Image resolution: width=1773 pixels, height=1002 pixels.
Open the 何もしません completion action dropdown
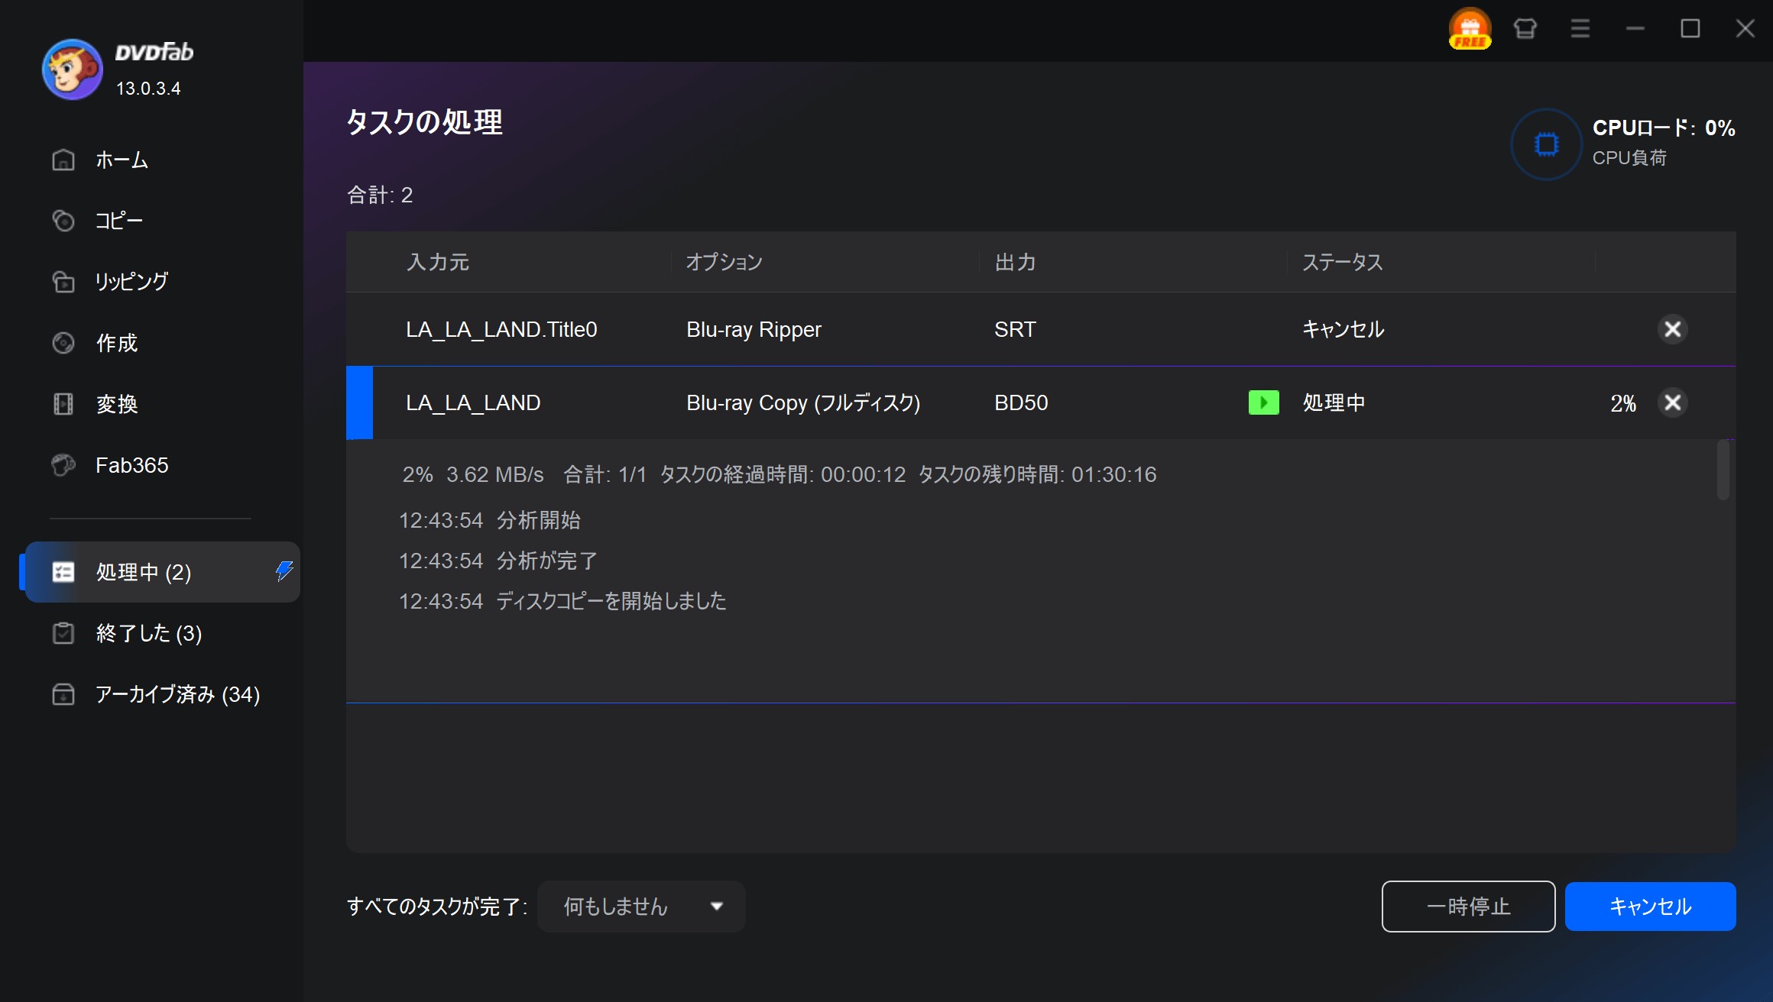(641, 907)
